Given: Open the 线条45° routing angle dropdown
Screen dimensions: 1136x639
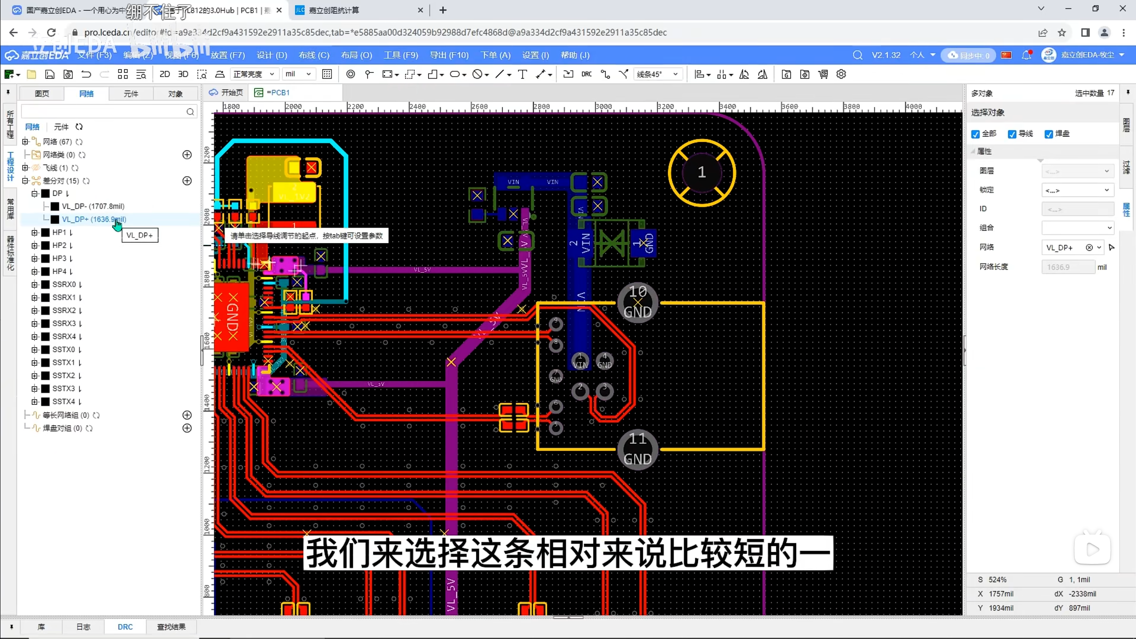Looking at the screenshot, I should [658, 74].
